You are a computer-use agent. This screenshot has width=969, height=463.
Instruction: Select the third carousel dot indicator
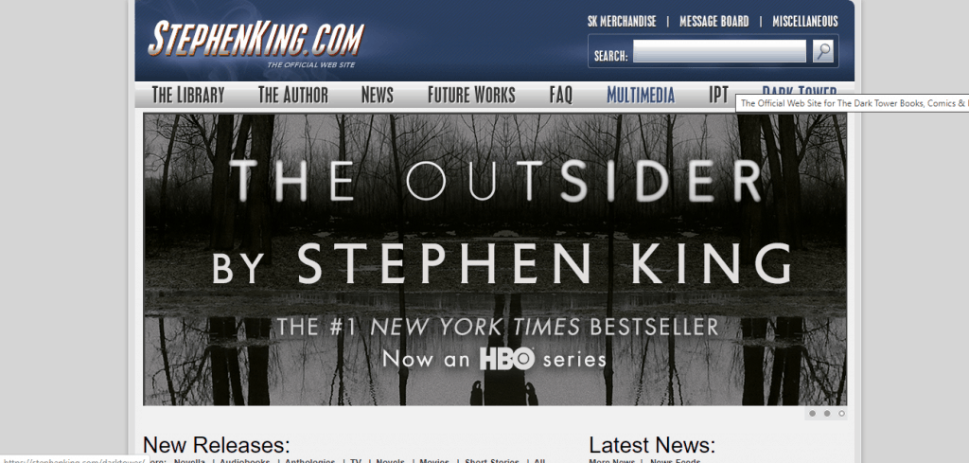841,414
